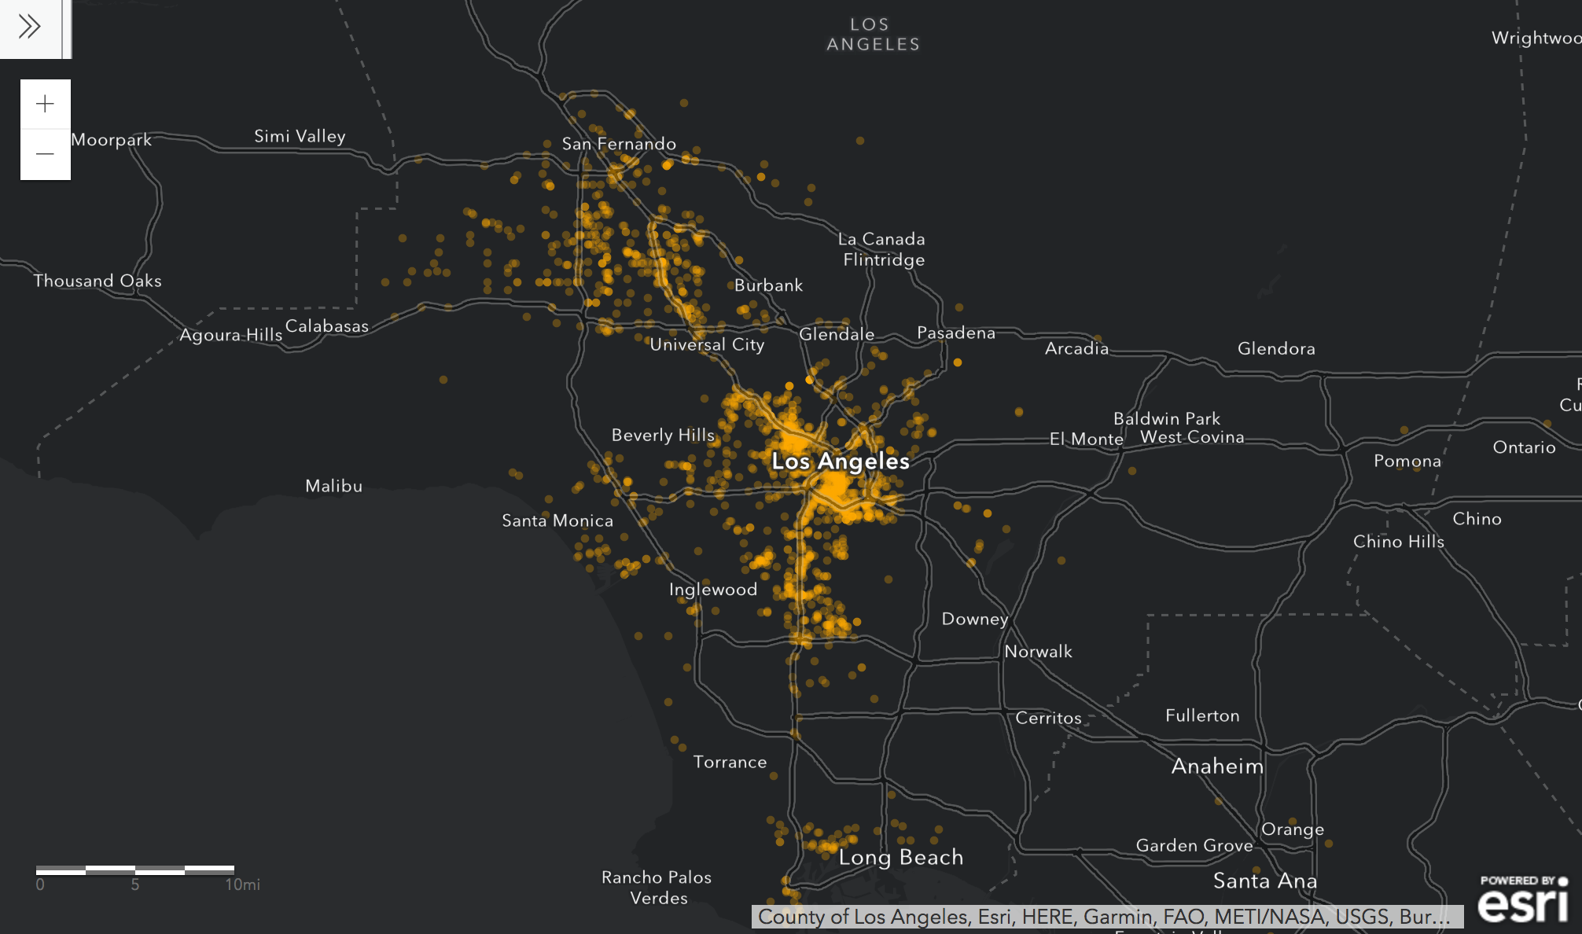This screenshot has width=1582, height=934.
Task: Click the Inglewood map label
Action: (713, 590)
